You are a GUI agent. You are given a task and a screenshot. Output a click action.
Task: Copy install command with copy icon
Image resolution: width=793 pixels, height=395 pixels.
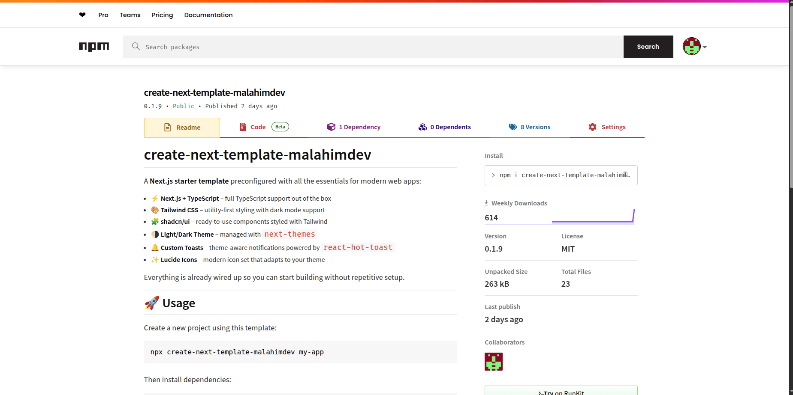(x=626, y=175)
